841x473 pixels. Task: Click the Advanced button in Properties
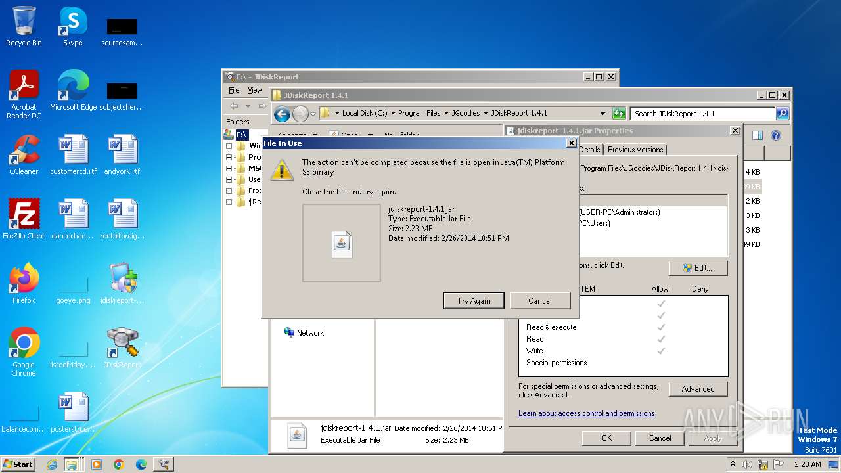pos(698,389)
